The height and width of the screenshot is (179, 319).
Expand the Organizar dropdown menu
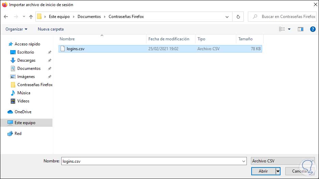pos(16,29)
